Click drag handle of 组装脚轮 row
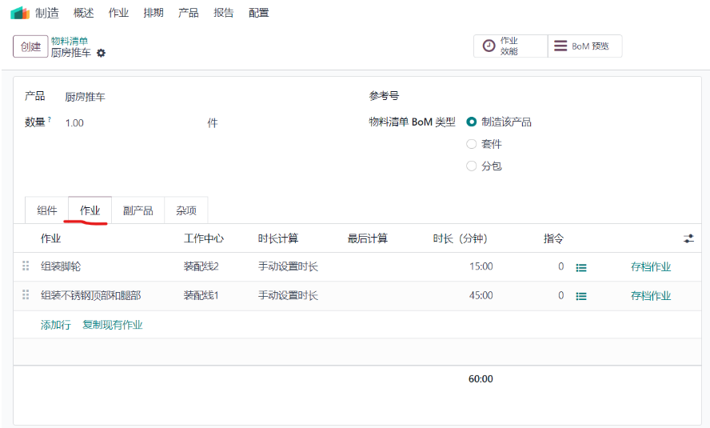The height and width of the screenshot is (428, 710). (26, 266)
